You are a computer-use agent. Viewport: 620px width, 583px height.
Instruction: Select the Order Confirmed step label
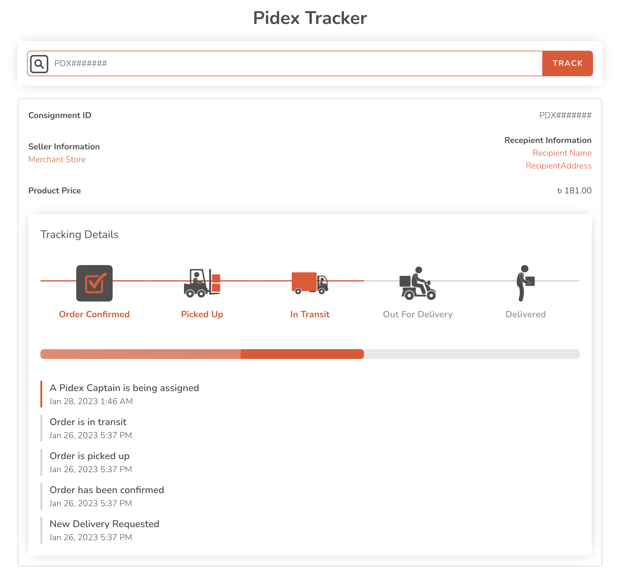94,314
